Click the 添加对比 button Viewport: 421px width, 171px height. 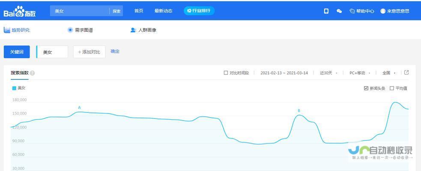(89, 52)
